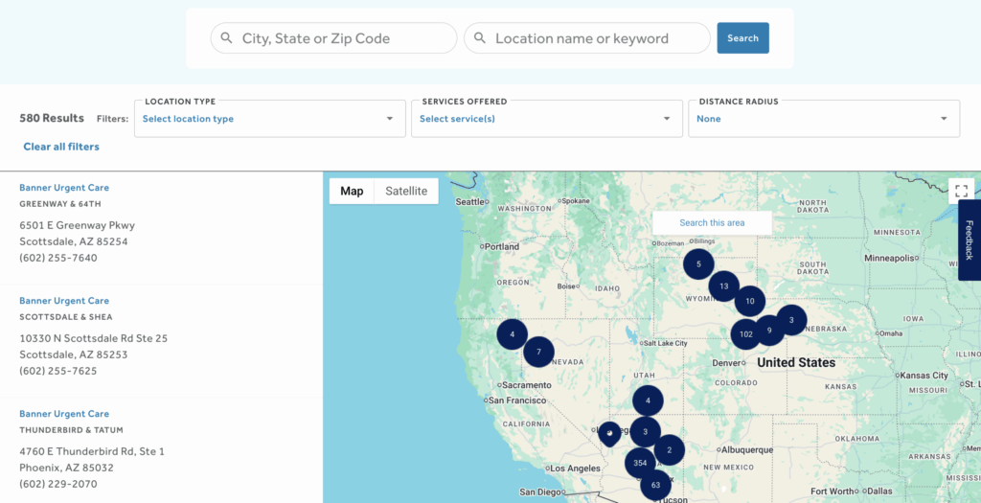Image resolution: width=981 pixels, height=503 pixels.
Task: Click the Search this area button
Action: tap(712, 222)
